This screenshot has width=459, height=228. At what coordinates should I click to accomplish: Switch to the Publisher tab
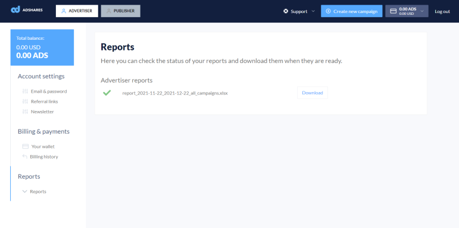point(121,11)
